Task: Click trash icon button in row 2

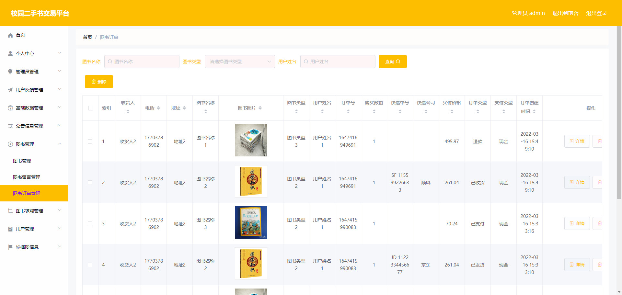Action: coord(598,182)
